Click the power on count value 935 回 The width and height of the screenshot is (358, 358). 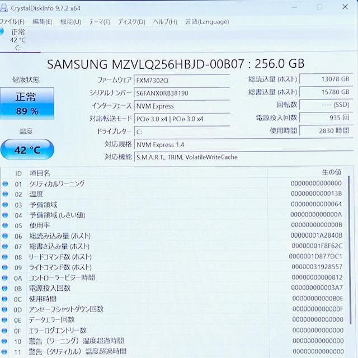coord(326,117)
